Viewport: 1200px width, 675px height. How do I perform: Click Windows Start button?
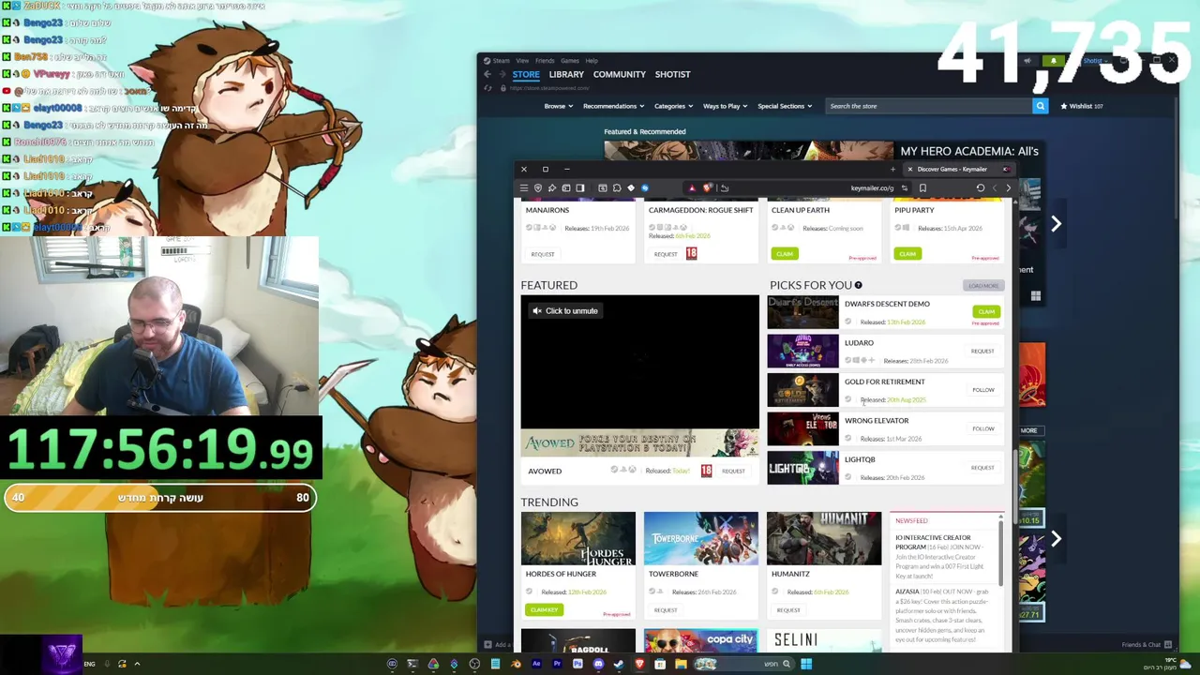pyautogui.click(x=806, y=664)
